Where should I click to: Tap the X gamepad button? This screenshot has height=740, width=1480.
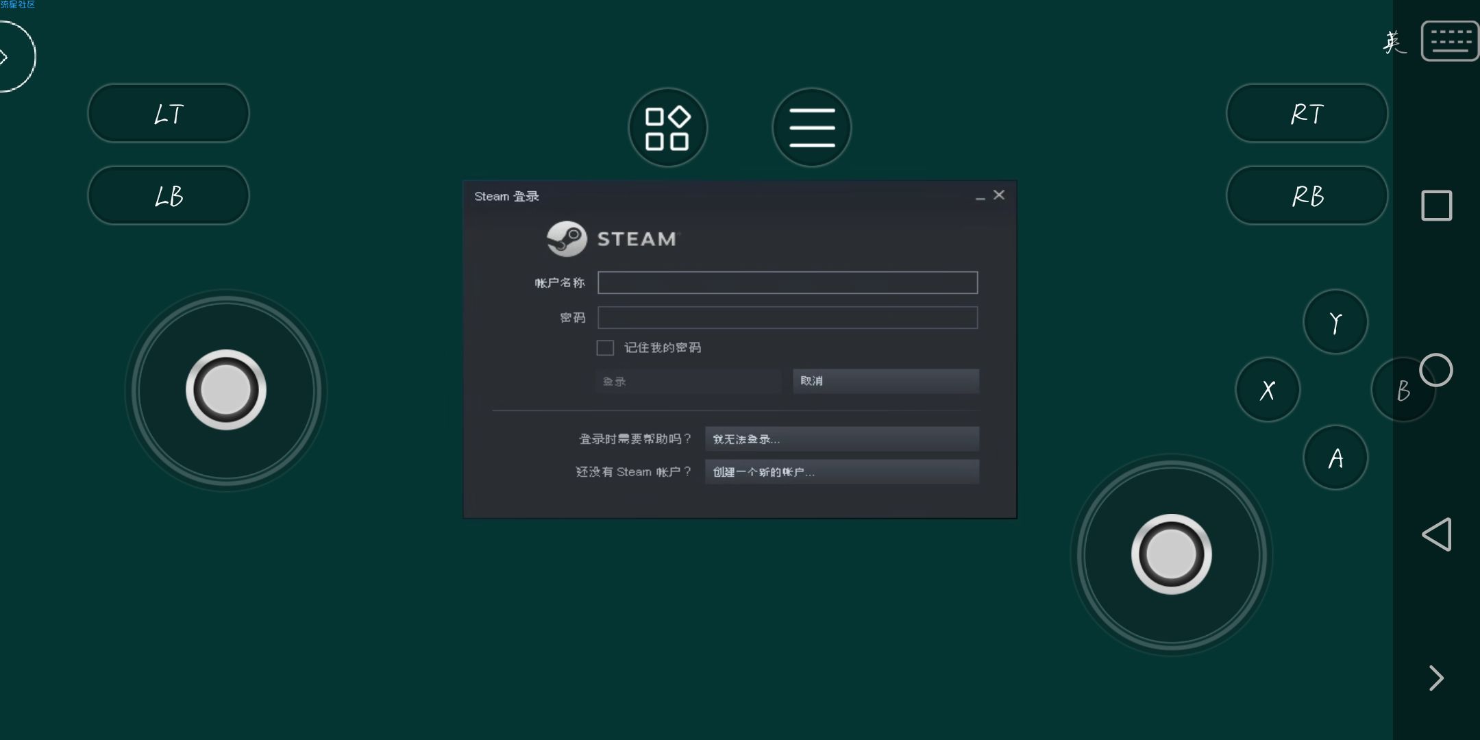pos(1268,390)
